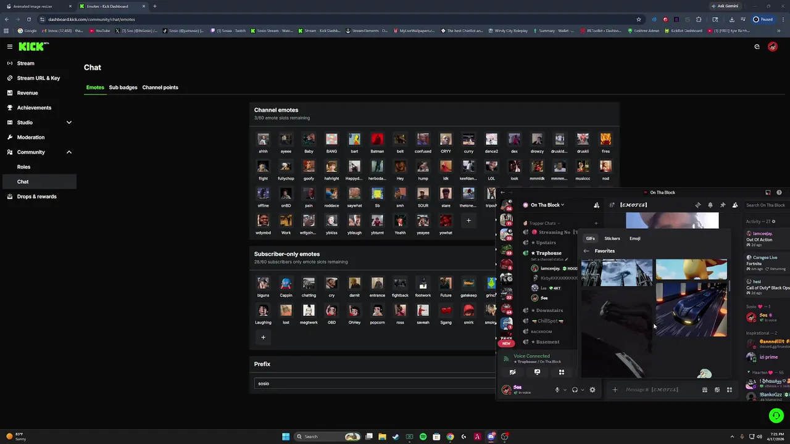
Task: Toggle Discord member list icon
Action: pos(735,205)
